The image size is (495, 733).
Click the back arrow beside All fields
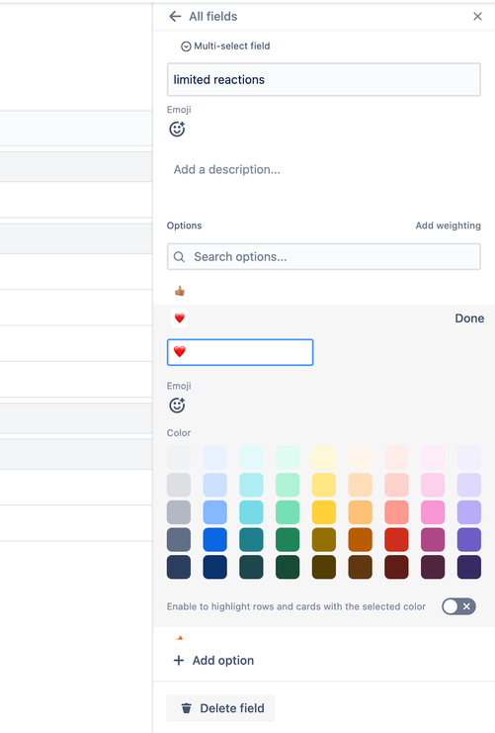point(175,17)
